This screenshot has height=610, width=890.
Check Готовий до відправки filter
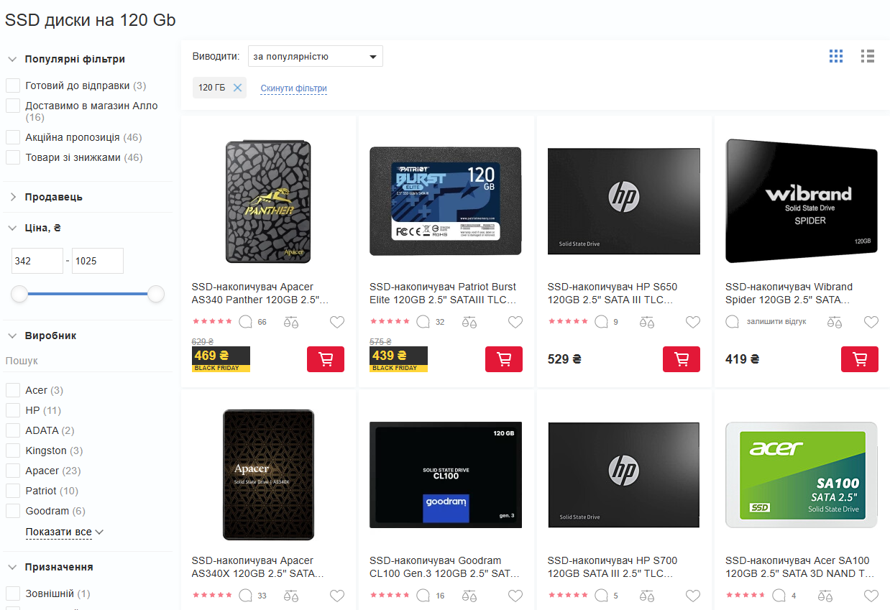[13, 86]
